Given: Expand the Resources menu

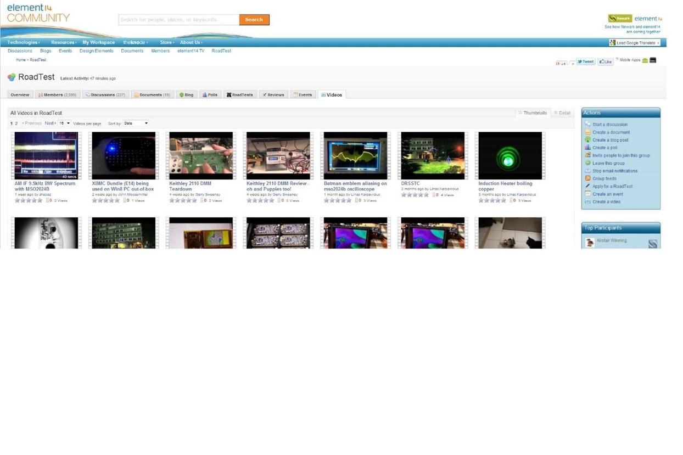Looking at the screenshot, I should 64,42.
